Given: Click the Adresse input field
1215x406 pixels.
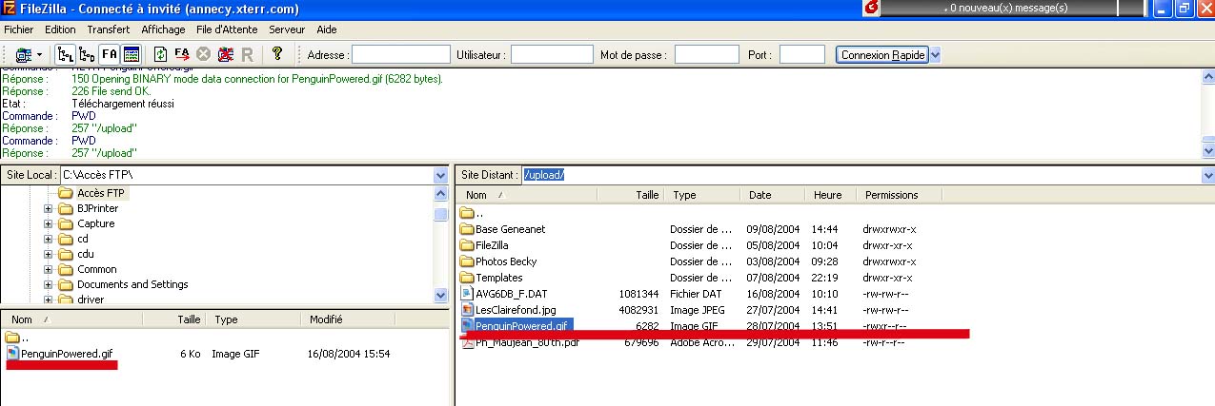Looking at the screenshot, I should point(401,55).
